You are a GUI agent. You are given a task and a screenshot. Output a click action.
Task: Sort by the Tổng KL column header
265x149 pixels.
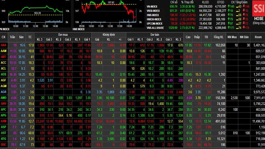(218, 37)
